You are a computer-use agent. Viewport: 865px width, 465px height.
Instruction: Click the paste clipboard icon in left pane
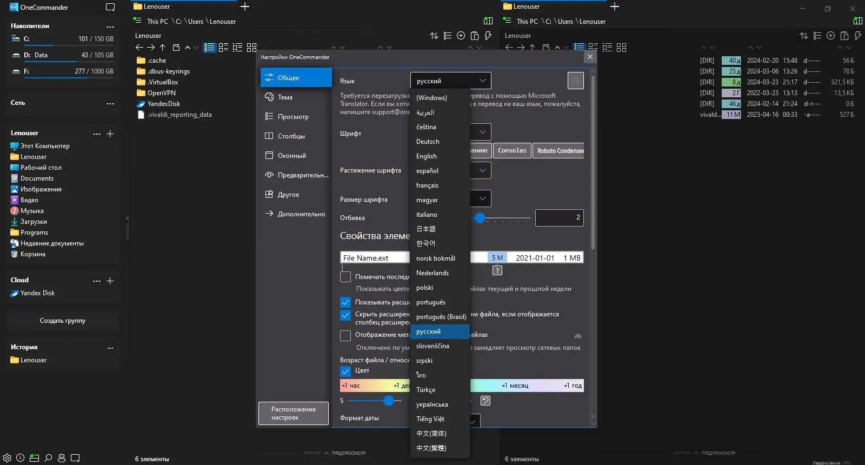pyautogui.click(x=475, y=36)
